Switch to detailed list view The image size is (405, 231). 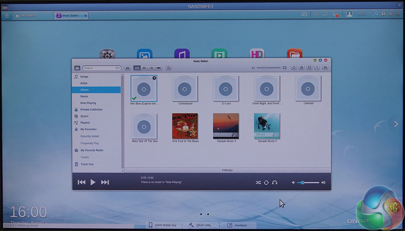coord(151,68)
